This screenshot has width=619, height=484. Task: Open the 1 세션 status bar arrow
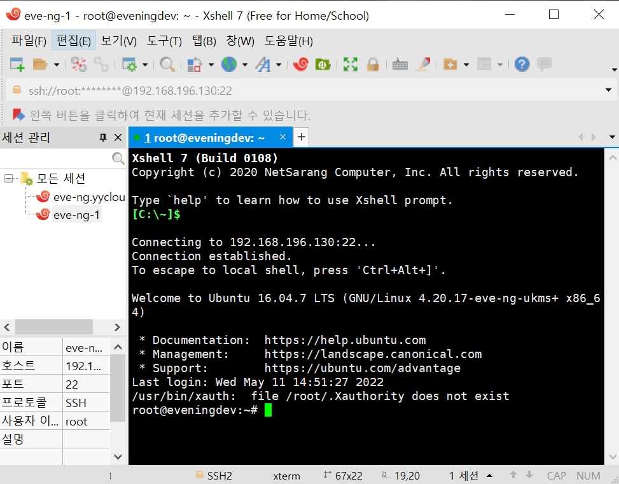click(489, 475)
